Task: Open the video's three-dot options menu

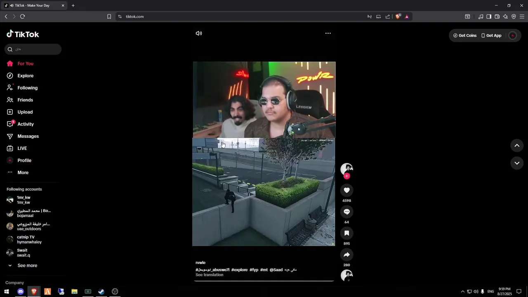Action: pos(328,33)
